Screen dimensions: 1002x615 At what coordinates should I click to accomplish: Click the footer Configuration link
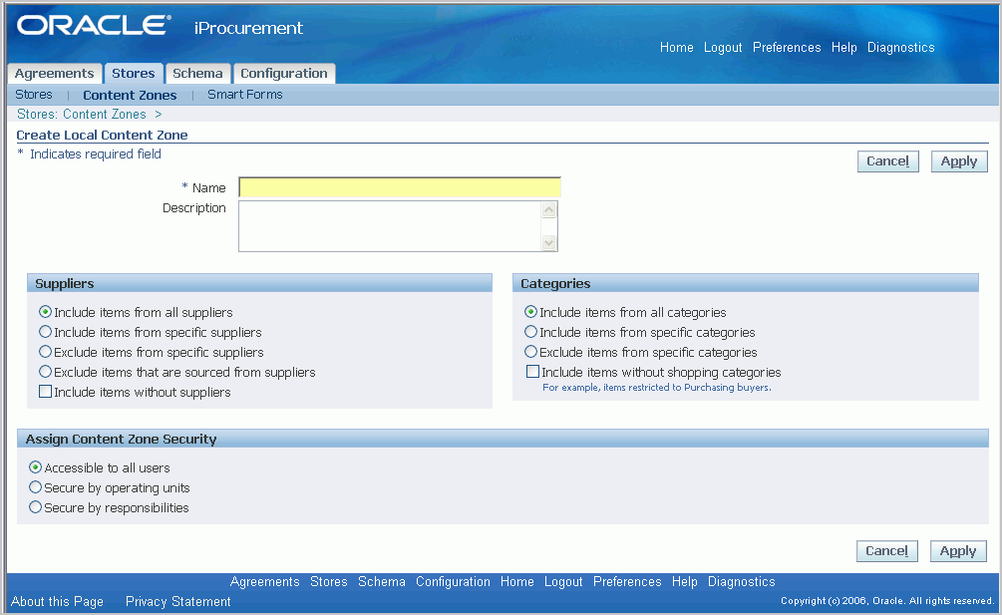(x=453, y=582)
